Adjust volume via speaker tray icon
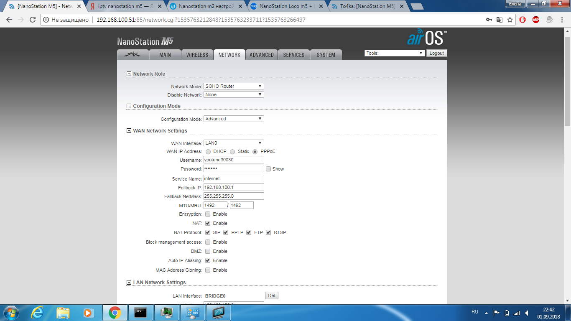This screenshot has height=321, width=571. pos(527,313)
